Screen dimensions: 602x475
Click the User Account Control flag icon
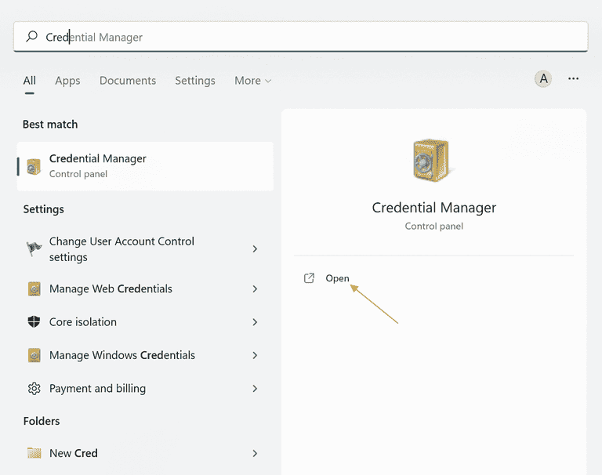pos(34,248)
